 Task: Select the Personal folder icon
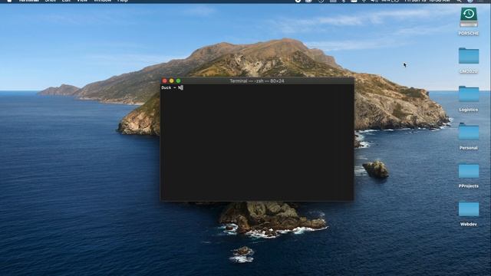(469, 132)
